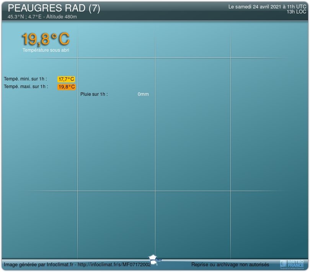Click the Pluie sur 1h label
The image size is (310, 272).
point(94,94)
